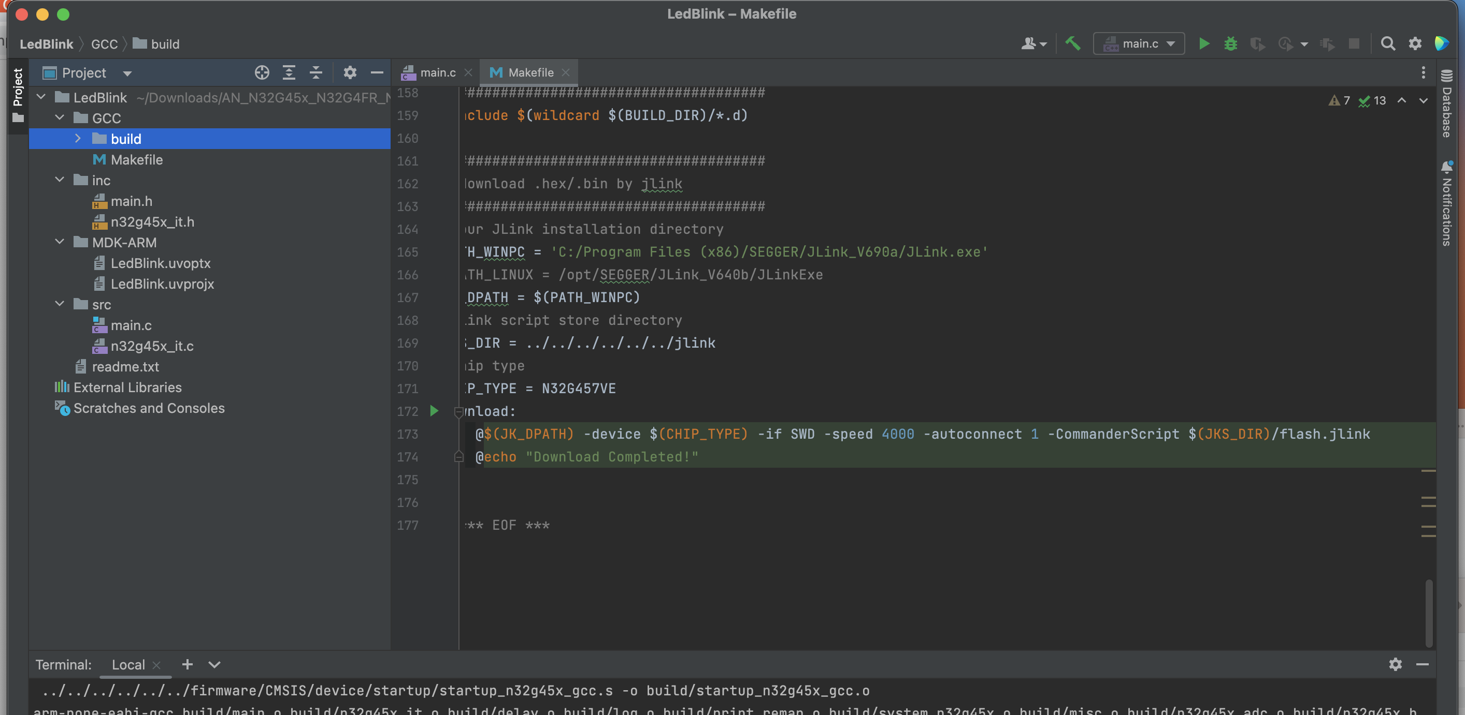Click GCC in the breadcrumb bar
The height and width of the screenshot is (715, 1465).
104,44
